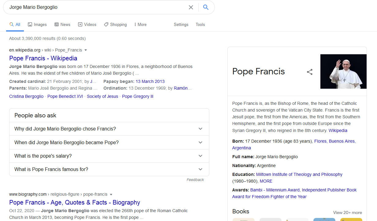The width and height of the screenshot is (377, 221).
Task: Click inside the search input field
Action: [x=95, y=7]
